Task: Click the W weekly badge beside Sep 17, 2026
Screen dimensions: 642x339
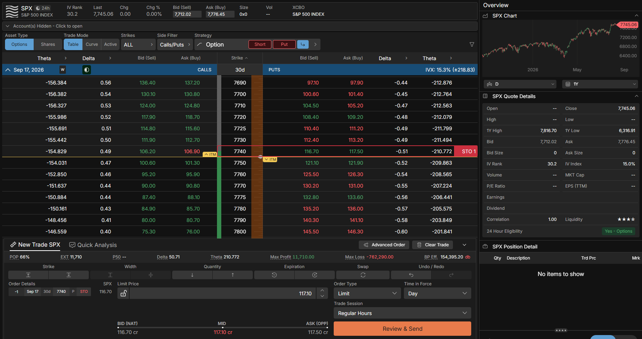Action: click(x=63, y=70)
